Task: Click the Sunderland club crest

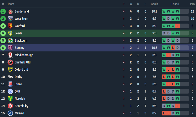Action: 10,11
